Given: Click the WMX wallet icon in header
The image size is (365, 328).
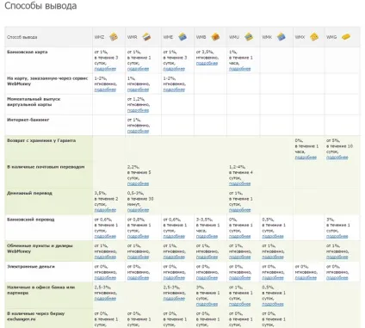Looking at the screenshot, I should [x=314, y=37].
